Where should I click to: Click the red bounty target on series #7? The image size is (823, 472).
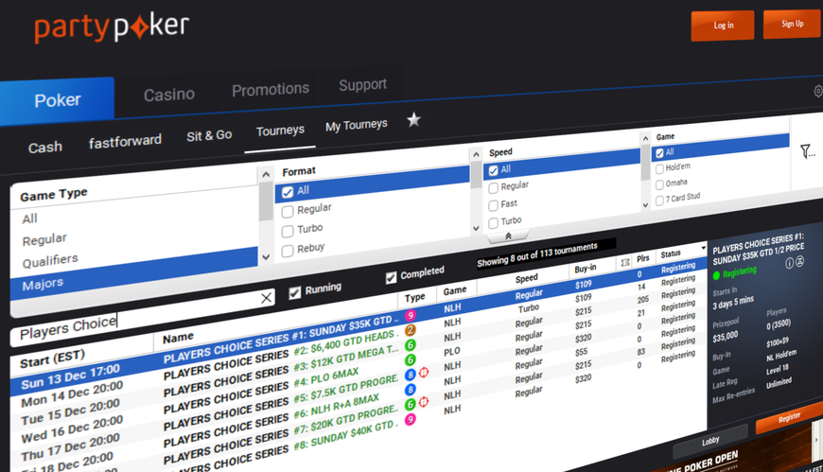point(424,402)
